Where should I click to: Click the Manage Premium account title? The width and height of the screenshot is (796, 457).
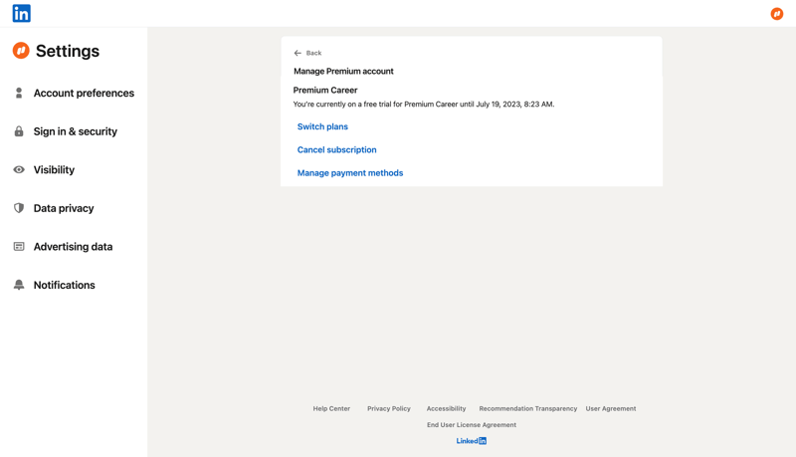tap(343, 71)
